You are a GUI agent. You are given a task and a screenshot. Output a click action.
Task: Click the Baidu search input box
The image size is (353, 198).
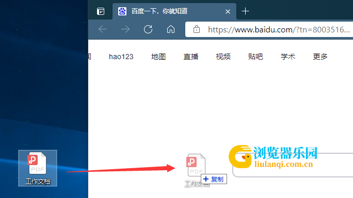coord(293,165)
